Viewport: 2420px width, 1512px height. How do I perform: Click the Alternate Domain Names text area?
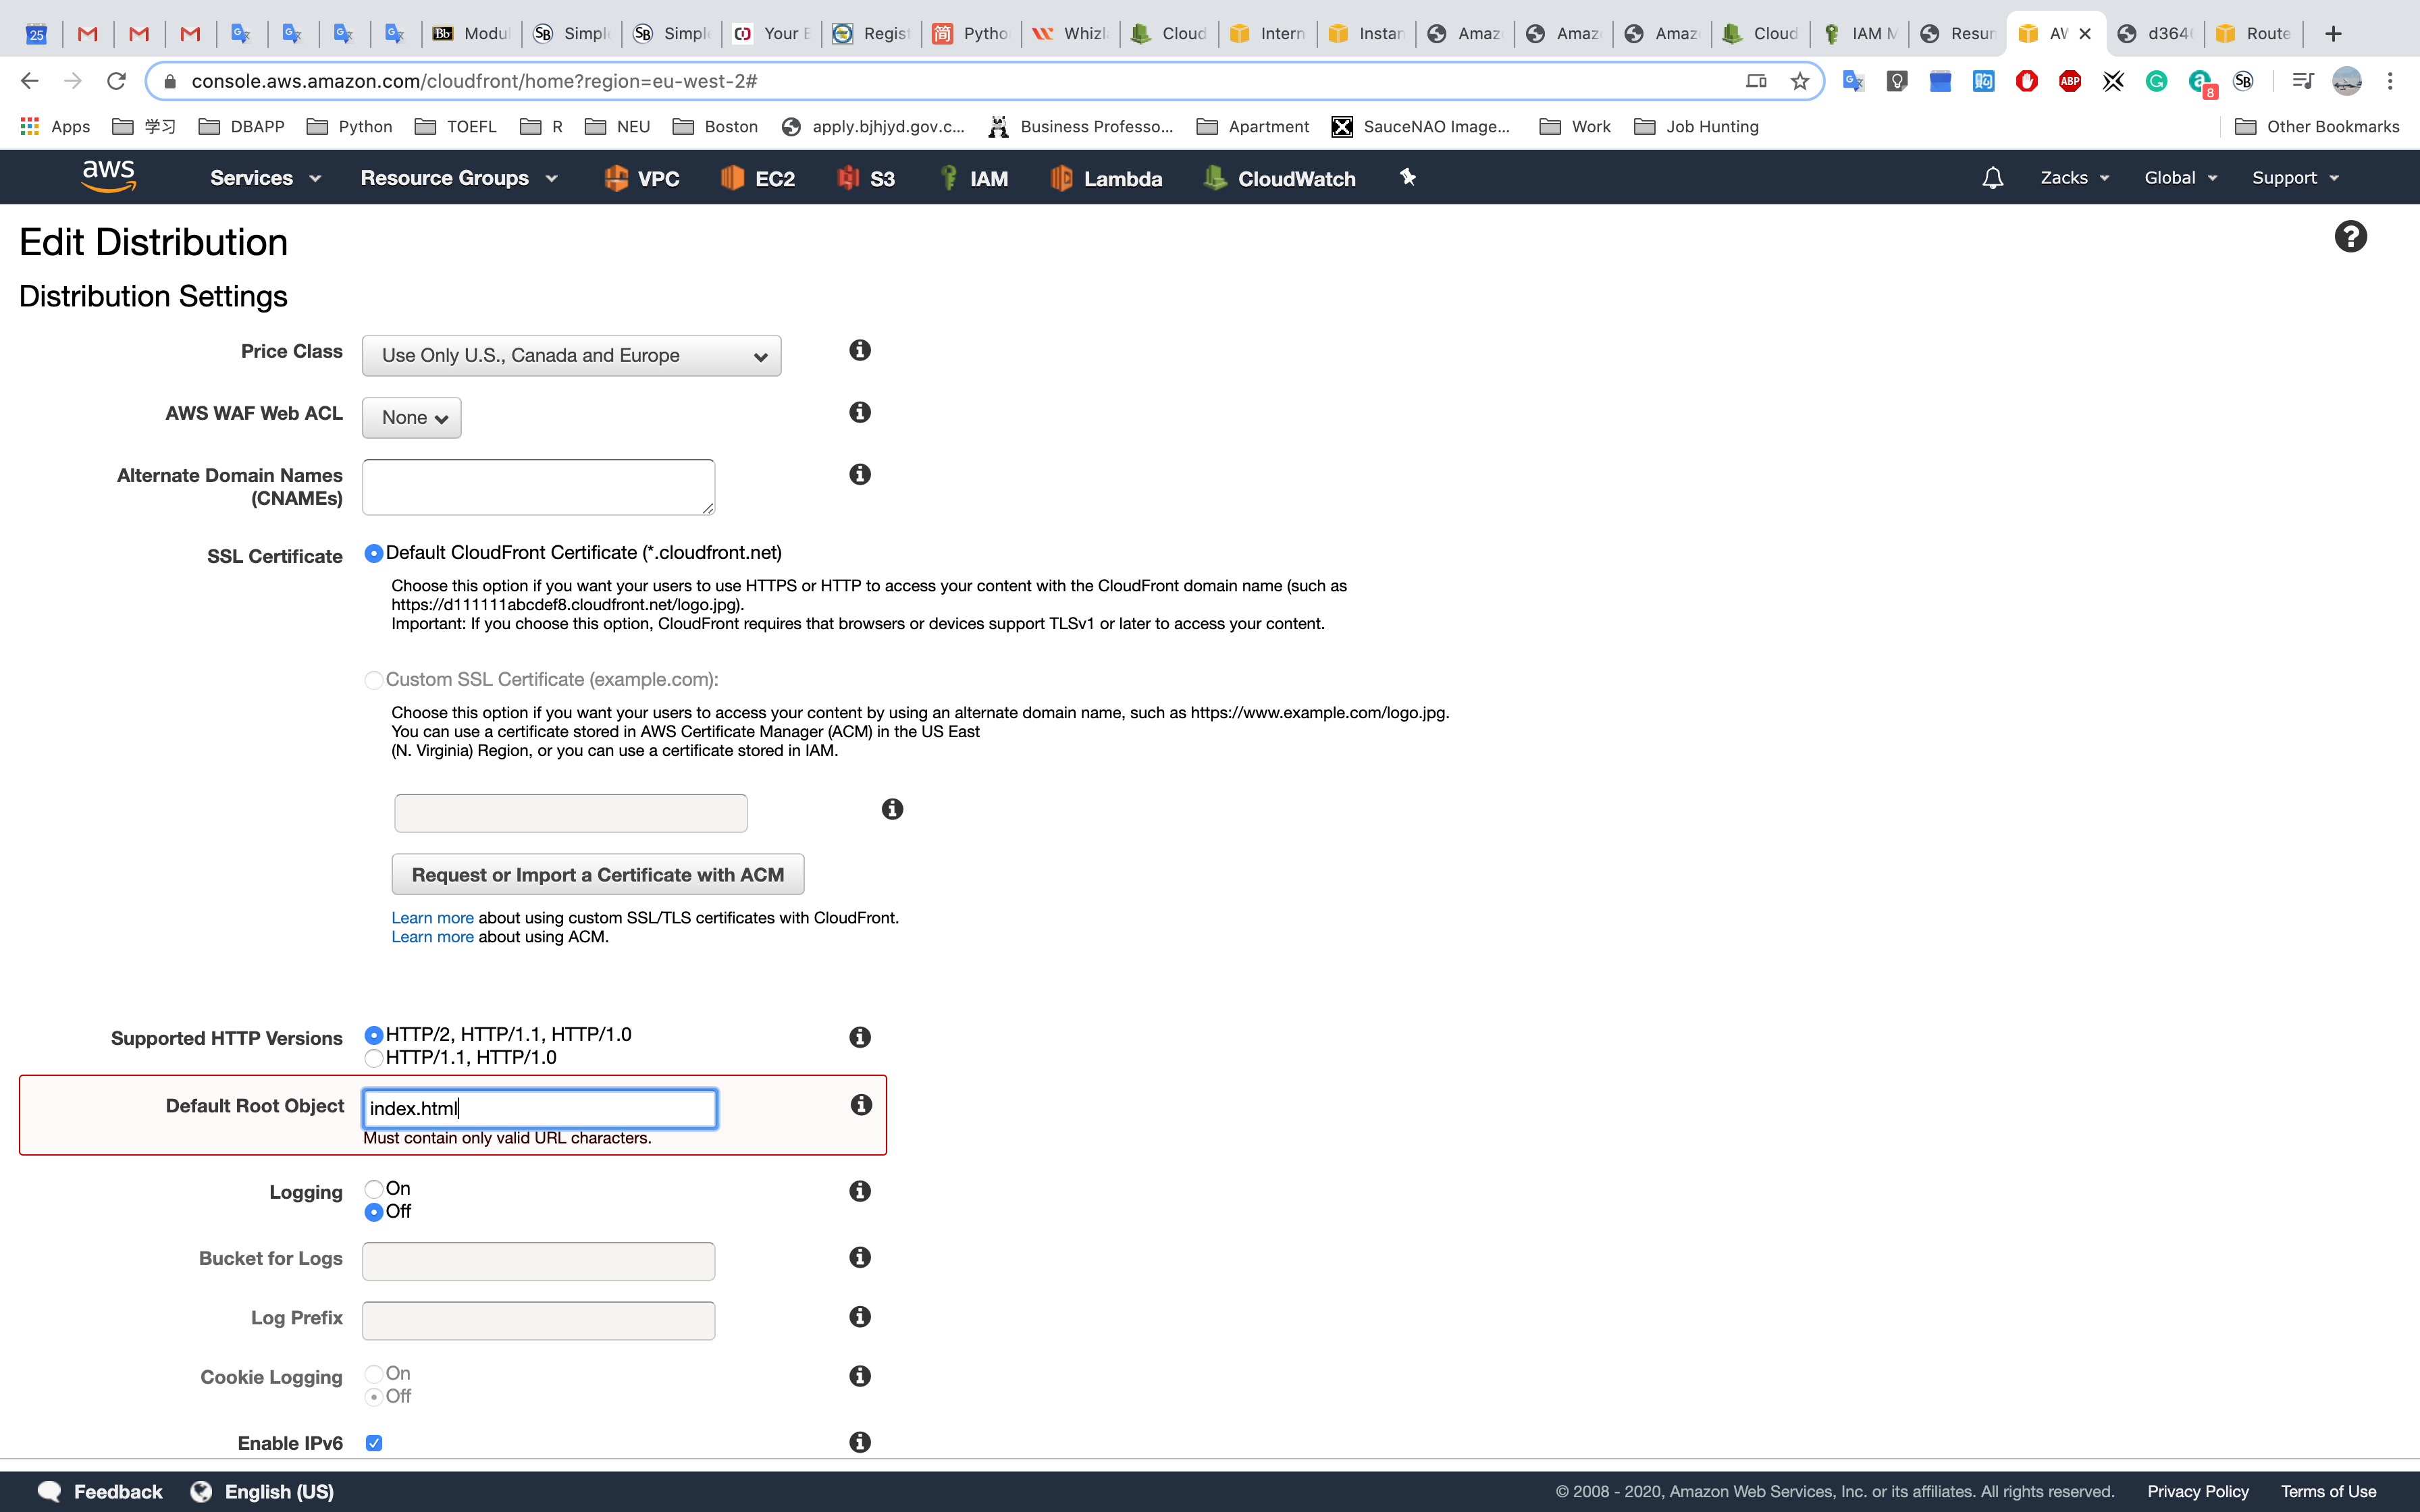[x=538, y=487]
